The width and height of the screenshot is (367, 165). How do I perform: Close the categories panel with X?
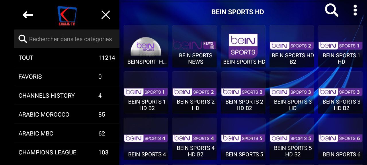[106, 15]
